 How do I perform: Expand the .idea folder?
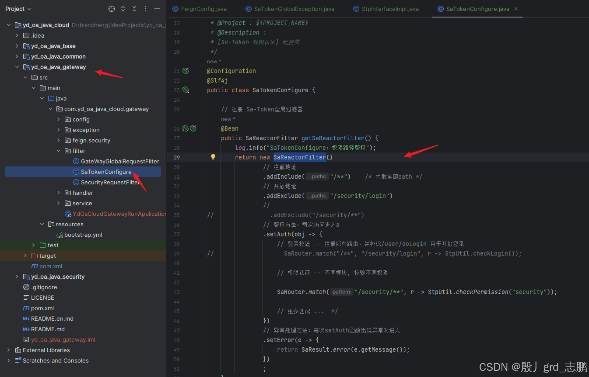click(17, 35)
